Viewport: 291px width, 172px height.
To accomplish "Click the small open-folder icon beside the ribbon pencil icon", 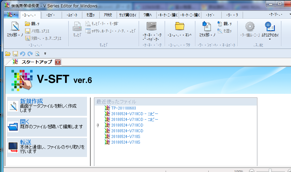I will point(28,24).
